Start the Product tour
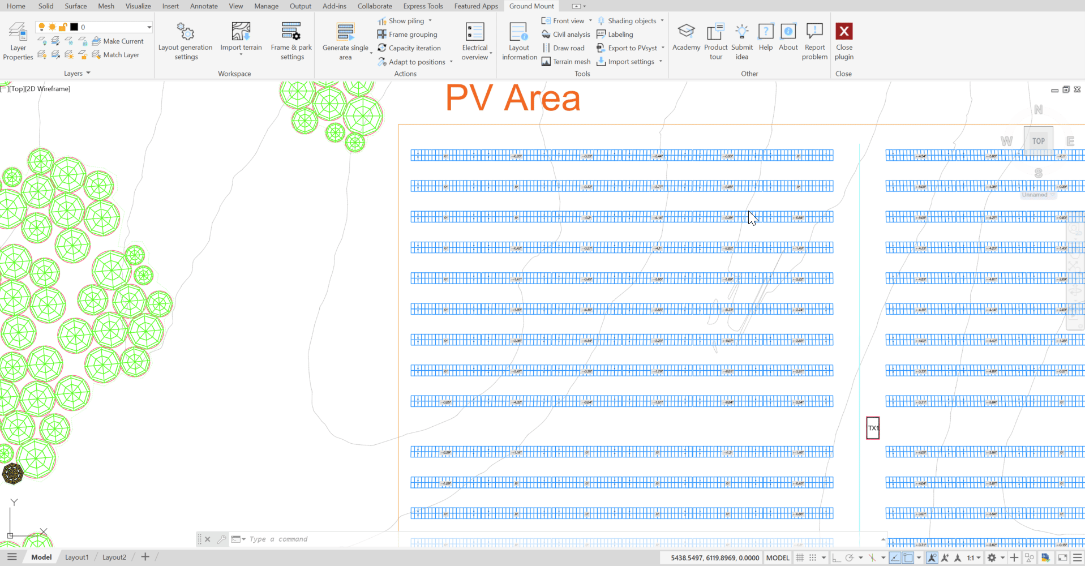This screenshot has width=1085, height=566. point(715,41)
